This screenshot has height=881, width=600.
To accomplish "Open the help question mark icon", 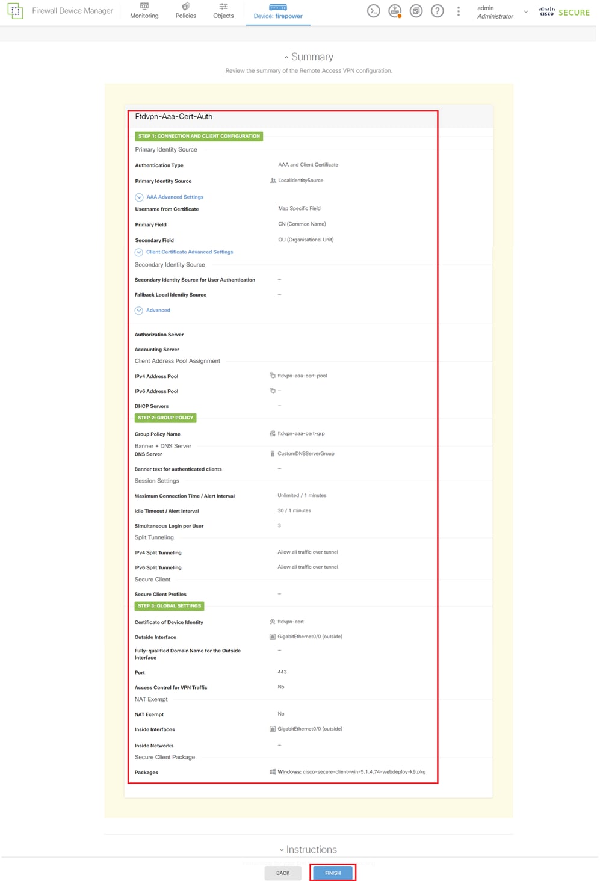I will point(438,11).
